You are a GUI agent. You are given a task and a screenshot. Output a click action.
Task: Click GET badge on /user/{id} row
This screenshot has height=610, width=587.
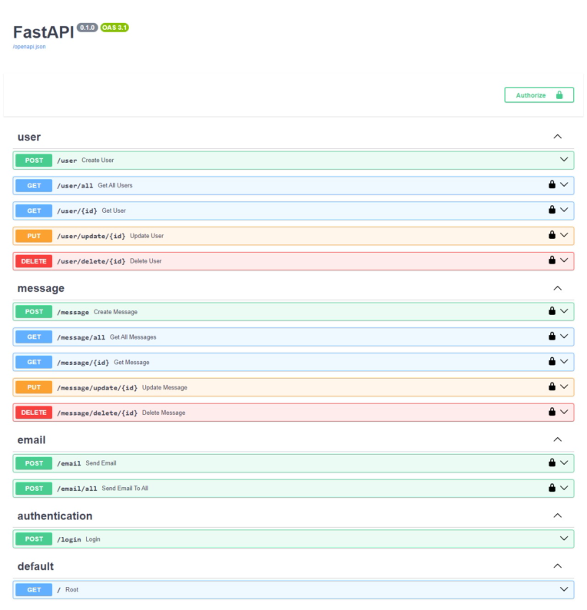point(34,211)
